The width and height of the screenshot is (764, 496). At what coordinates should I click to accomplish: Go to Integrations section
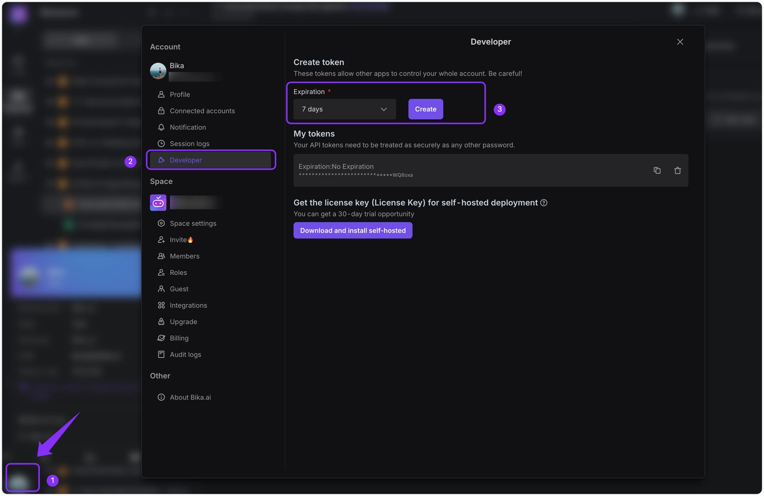click(x=188, y=305)
